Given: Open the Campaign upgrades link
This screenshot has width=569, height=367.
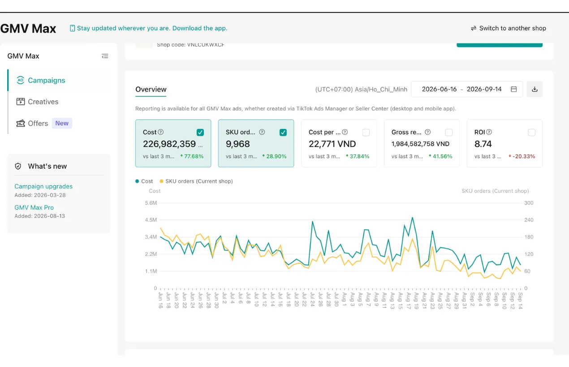Looking at the screenshot, I should 43,186.
